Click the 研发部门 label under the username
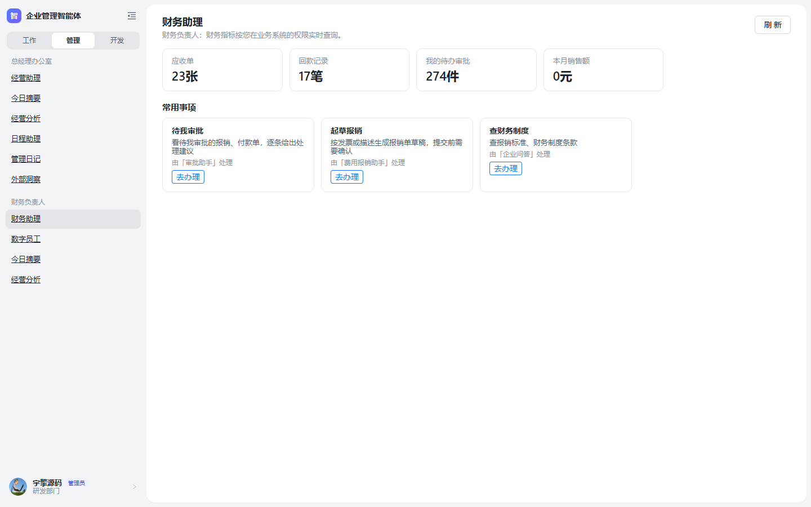 (46, 491)
